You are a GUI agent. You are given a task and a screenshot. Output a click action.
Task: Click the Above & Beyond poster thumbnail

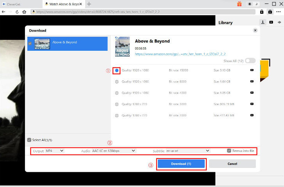tap(122, 46)
